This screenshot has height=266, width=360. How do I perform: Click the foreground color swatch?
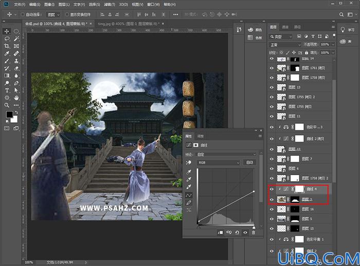9,114
